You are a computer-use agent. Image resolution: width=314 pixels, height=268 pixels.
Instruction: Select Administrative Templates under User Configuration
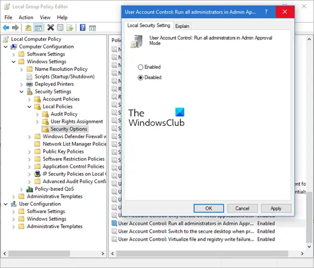[54, 226]
